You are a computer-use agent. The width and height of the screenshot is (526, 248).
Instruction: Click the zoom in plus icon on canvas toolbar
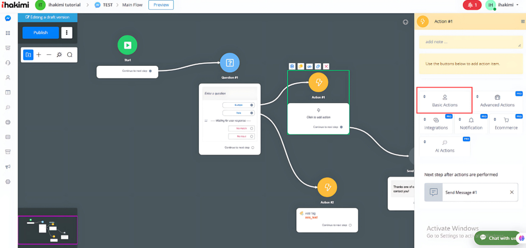pos(39,54)
